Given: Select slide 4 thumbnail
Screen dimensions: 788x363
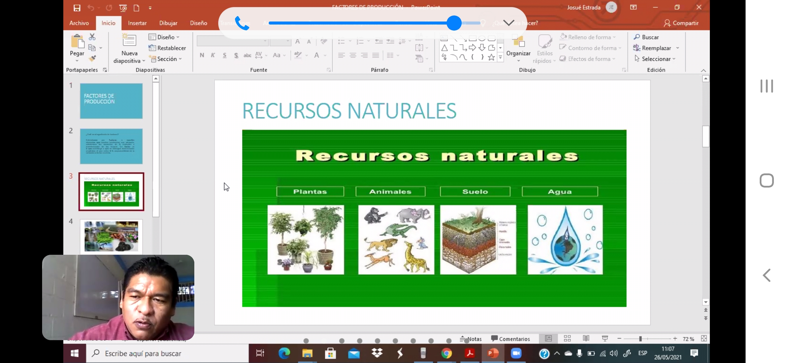Looking at the screenshot, I should pos(111,237).
